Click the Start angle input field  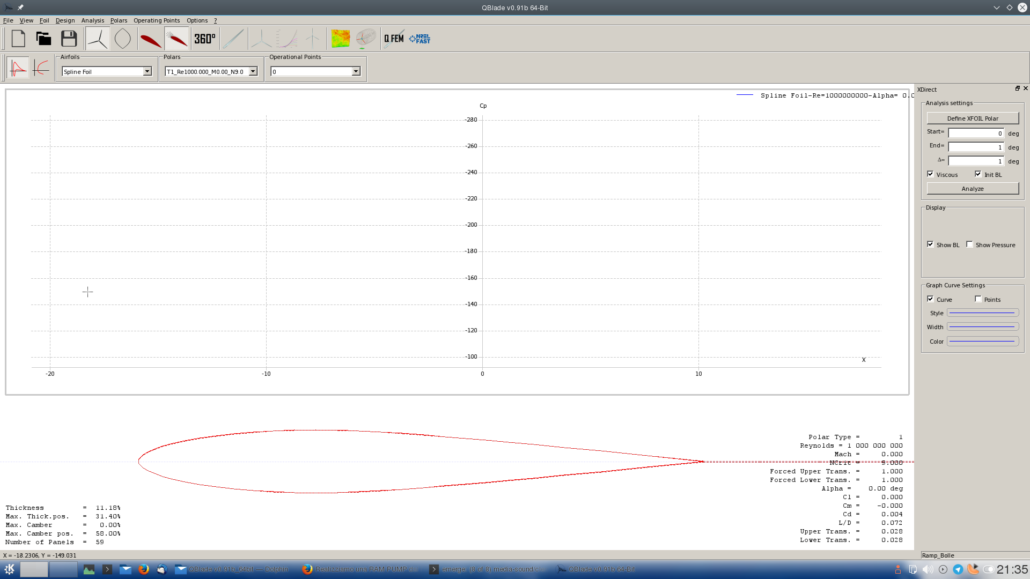(x=976, y=133)
